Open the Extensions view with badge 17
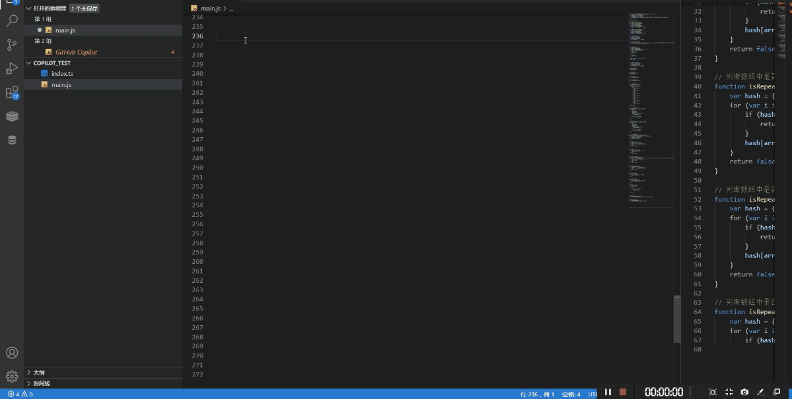The height and width of the screenshot is (399, 792). click(x=12, y=92)
